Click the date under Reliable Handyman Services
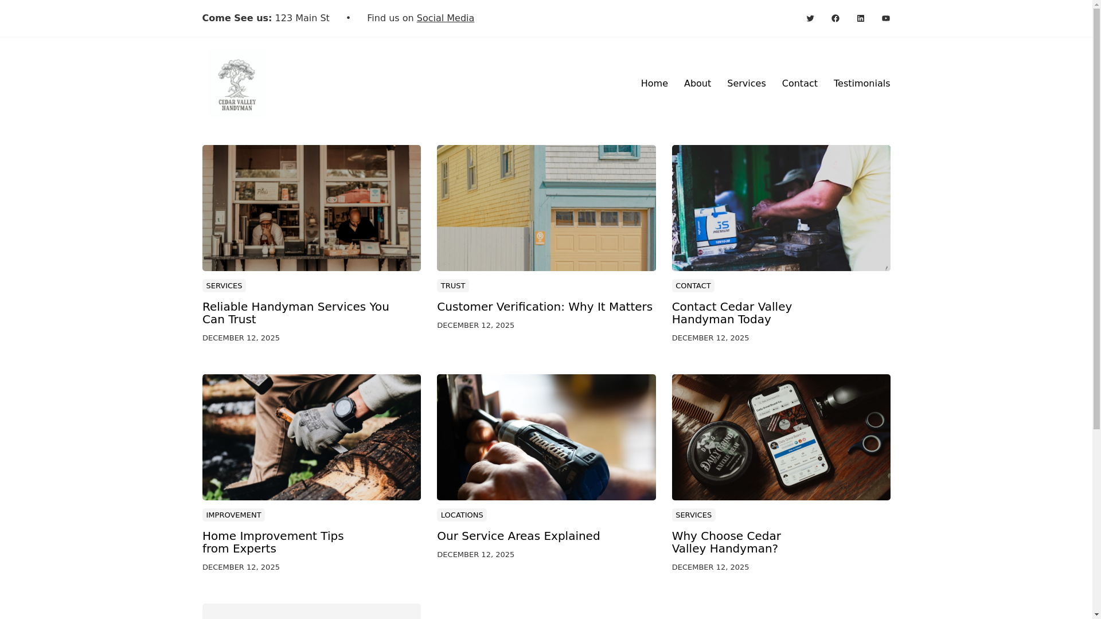Image resolution: width=1101 pixels, height=619 pixels. (x=241, y=338)
